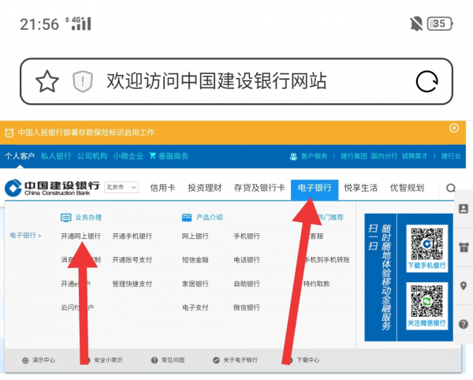473x380 pixels.
Task: Open 自助银行 product page
Action: point(247,284)
